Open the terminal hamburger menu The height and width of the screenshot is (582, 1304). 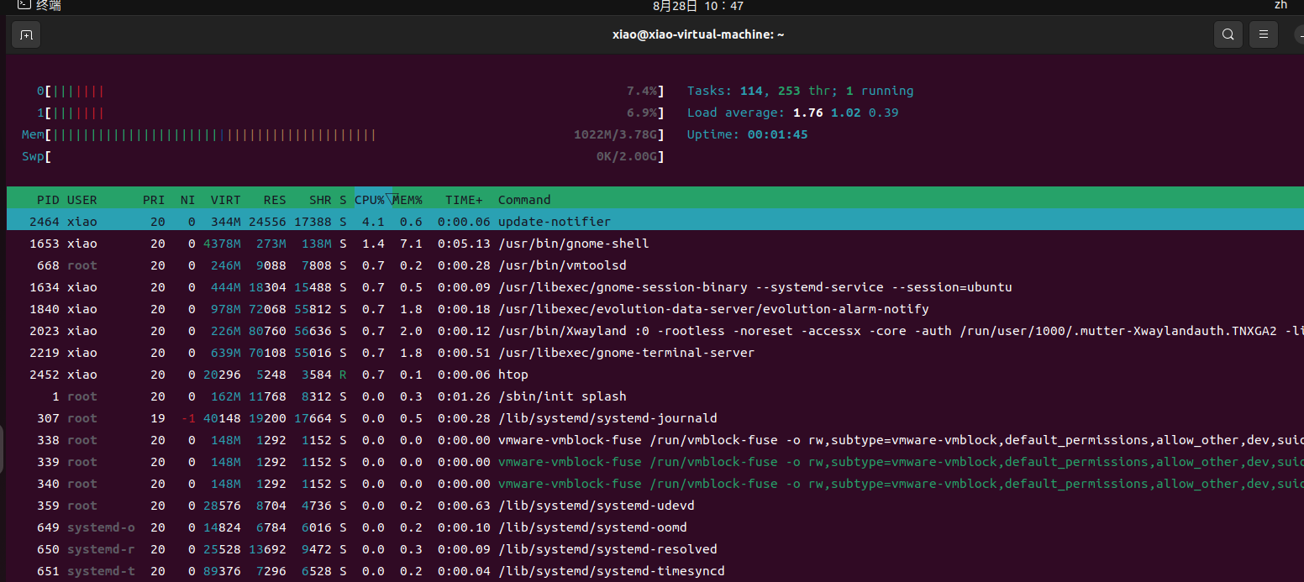(x=1263, y=34)
